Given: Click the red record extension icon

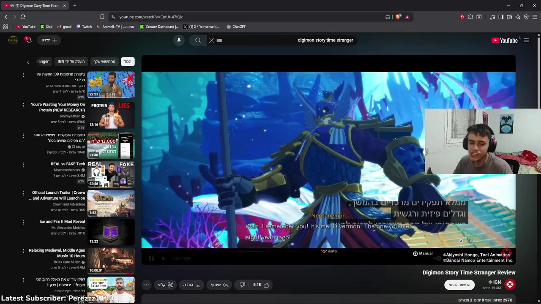Looking at the screenshot, I should click(462, 17).
